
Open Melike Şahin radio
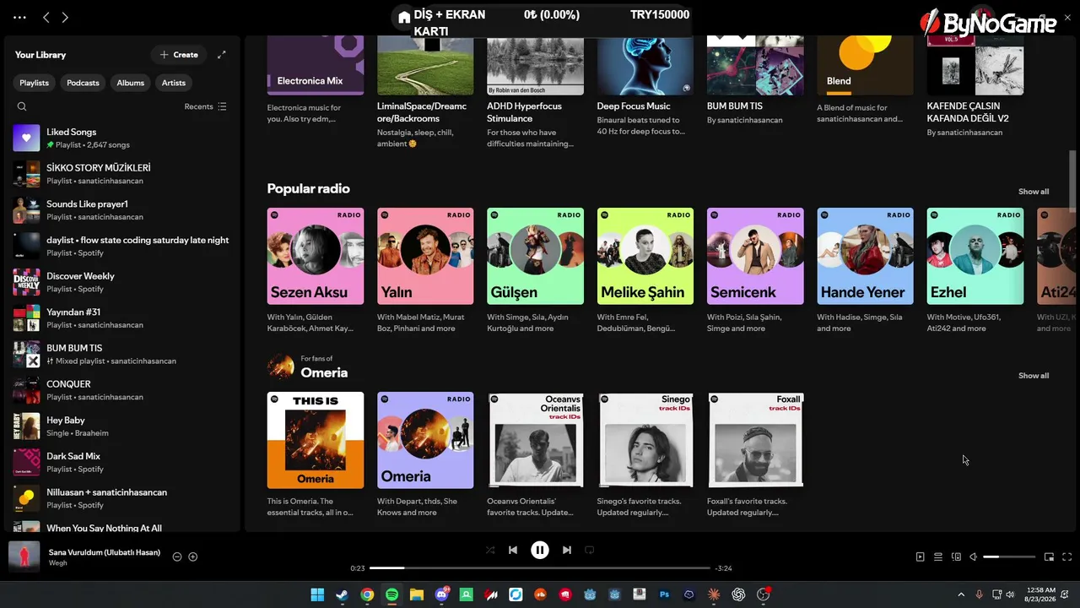645,270
